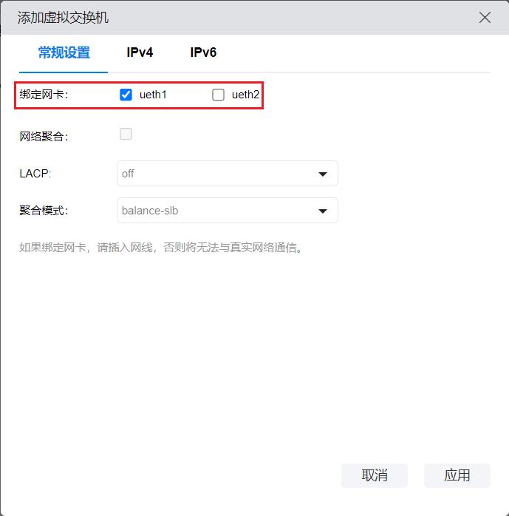Open the IPv4 tab
509x516 pixels.
click(x=140, y=52)
